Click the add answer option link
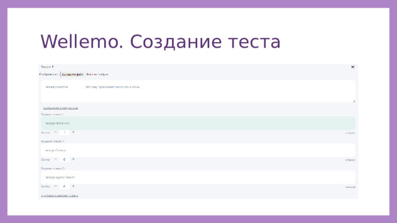Image resolution: width=397 pixels, height=223 pixels. [x=60, y=196]
